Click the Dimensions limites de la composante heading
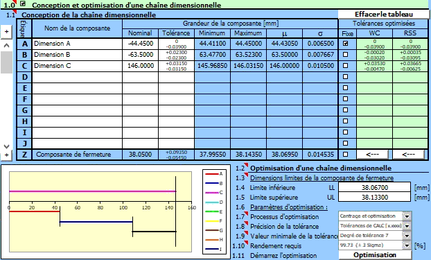This screenshot has width=431, height=260. [x=322, y=178]
